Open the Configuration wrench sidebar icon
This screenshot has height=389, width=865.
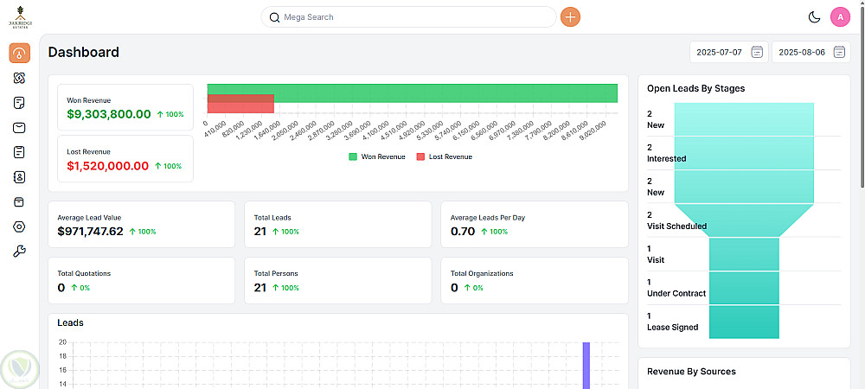pyautogui.click(x=19, y=252)
